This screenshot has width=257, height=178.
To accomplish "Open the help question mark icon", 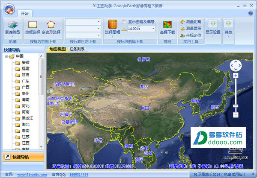I will (251, 13).
